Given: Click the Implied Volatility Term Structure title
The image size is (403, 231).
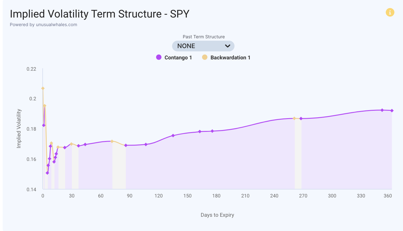Looking at the screenshot, I should click(100, 13).
